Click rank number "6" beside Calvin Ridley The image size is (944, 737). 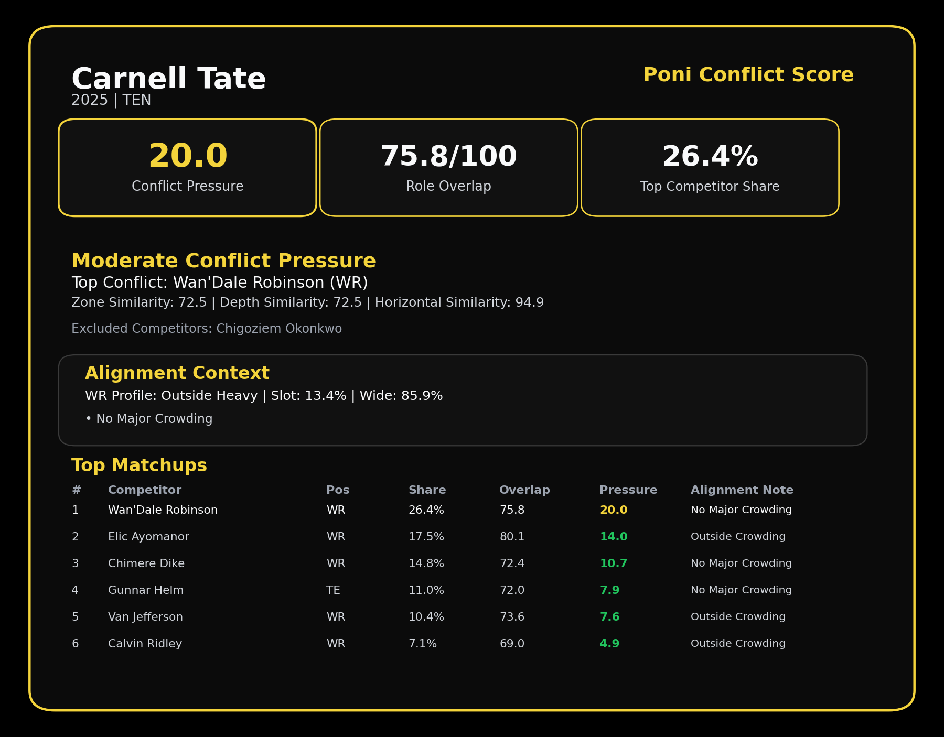(x=75, y=644)
